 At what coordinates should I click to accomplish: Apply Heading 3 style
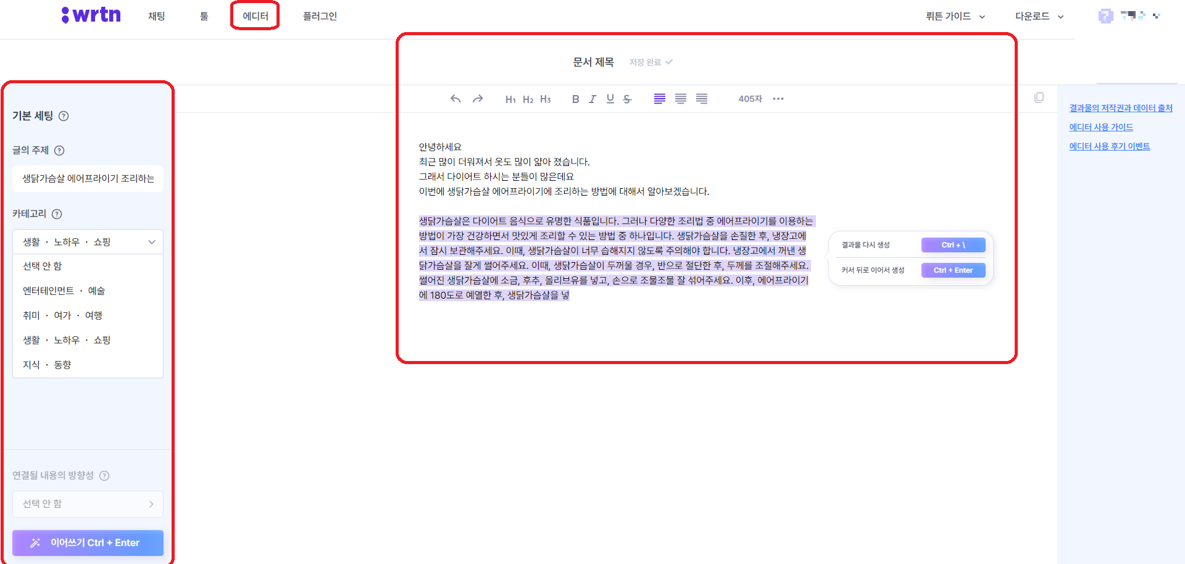tap(545, 99)
